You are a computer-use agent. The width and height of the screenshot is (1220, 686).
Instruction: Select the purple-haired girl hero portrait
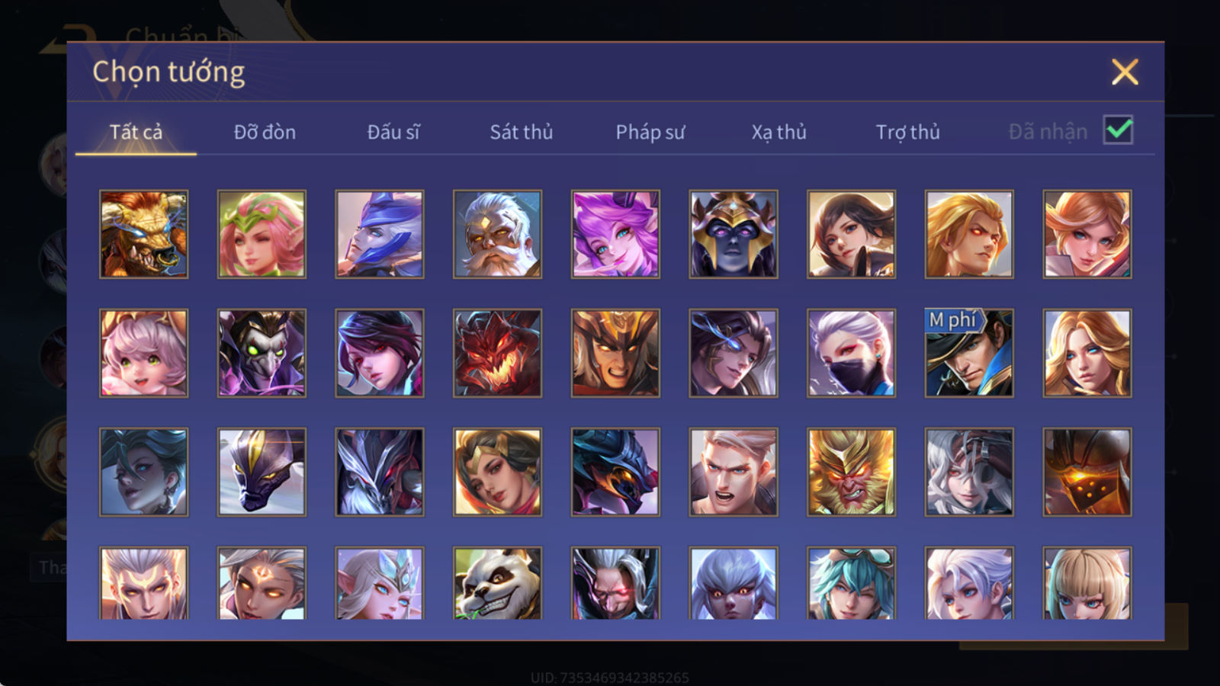[x=615, y=234]
